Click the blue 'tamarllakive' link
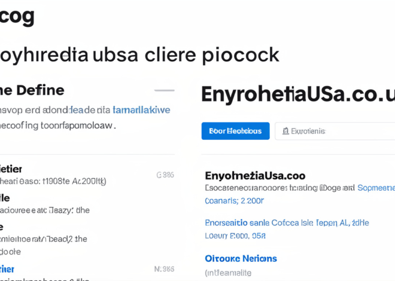This screenshot has height=281, width=395. point(141,110)
